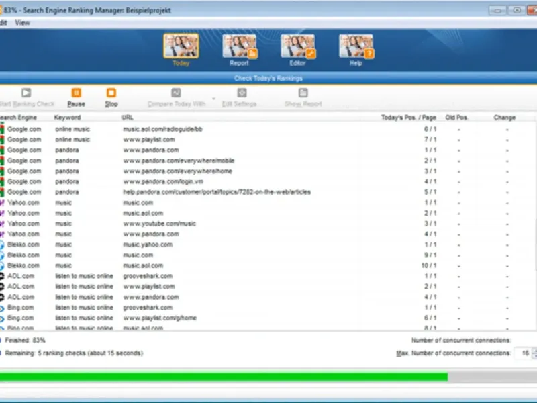Click the Blekko icon in the Blekko.com music.aol.com row

[2, 265]
